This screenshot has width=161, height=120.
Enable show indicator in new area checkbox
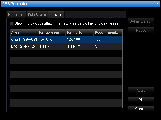(x=12, y=23)
